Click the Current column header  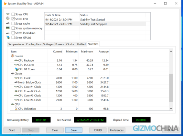[x=55, y=51]
